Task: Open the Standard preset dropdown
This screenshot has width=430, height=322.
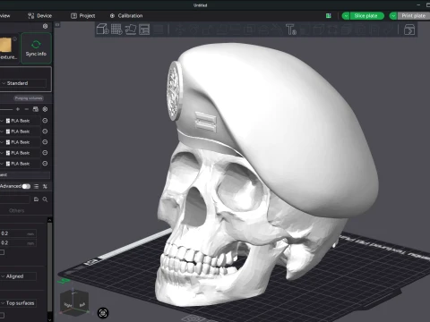Action: [23, 83]
